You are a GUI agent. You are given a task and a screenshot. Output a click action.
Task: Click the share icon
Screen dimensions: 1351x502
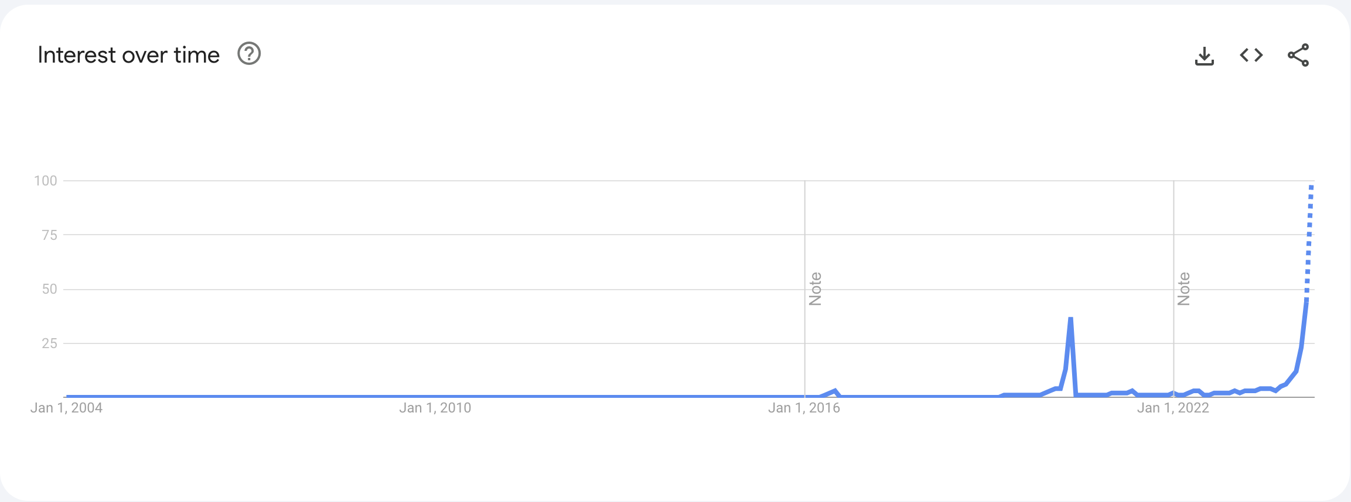pos(1298,55)
